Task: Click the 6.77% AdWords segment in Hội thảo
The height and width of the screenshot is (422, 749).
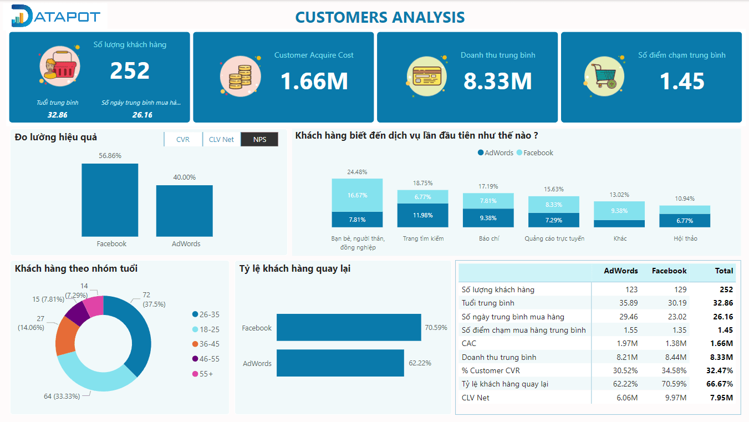Action: (x=685, y=221)
